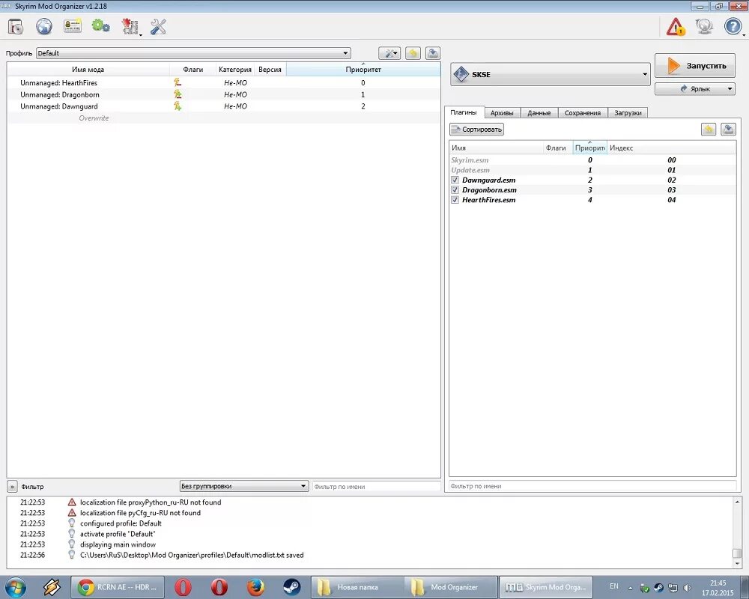Open Executables gears configuration icon
The image size is (749, 599).
click(100, 25)
